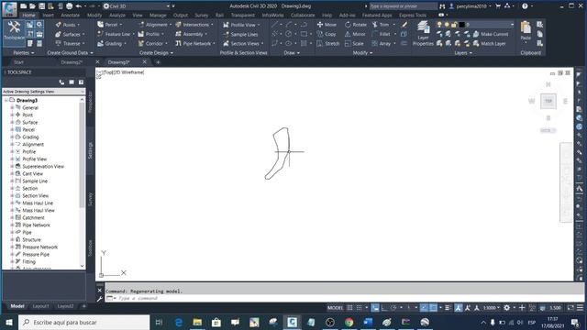Open the Customization menu icon in status bar
Screen dimensions: 587x330
pos(580,308)
